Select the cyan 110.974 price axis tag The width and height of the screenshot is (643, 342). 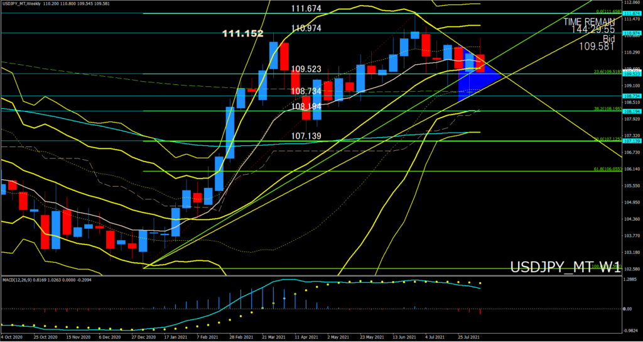(x=632, y=33)
